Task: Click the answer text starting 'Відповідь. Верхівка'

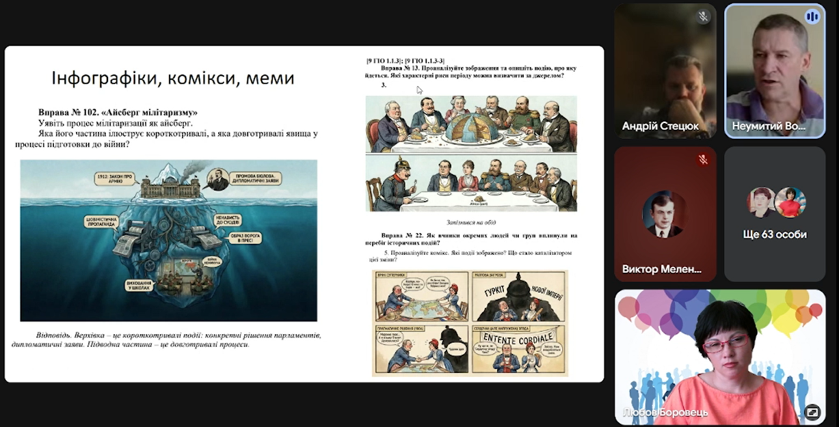Action: [x=166, y=340]
